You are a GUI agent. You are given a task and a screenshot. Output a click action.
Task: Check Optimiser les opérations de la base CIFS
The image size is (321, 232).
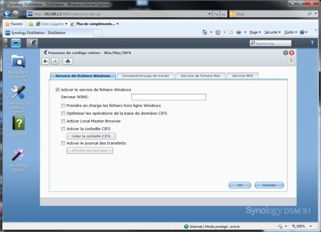pos(63,113)
